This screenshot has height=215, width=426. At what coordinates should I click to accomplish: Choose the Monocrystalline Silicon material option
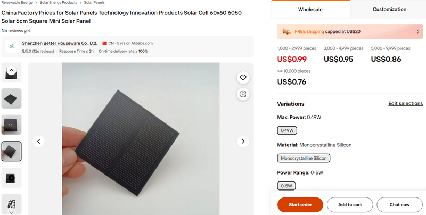[304, 158]
